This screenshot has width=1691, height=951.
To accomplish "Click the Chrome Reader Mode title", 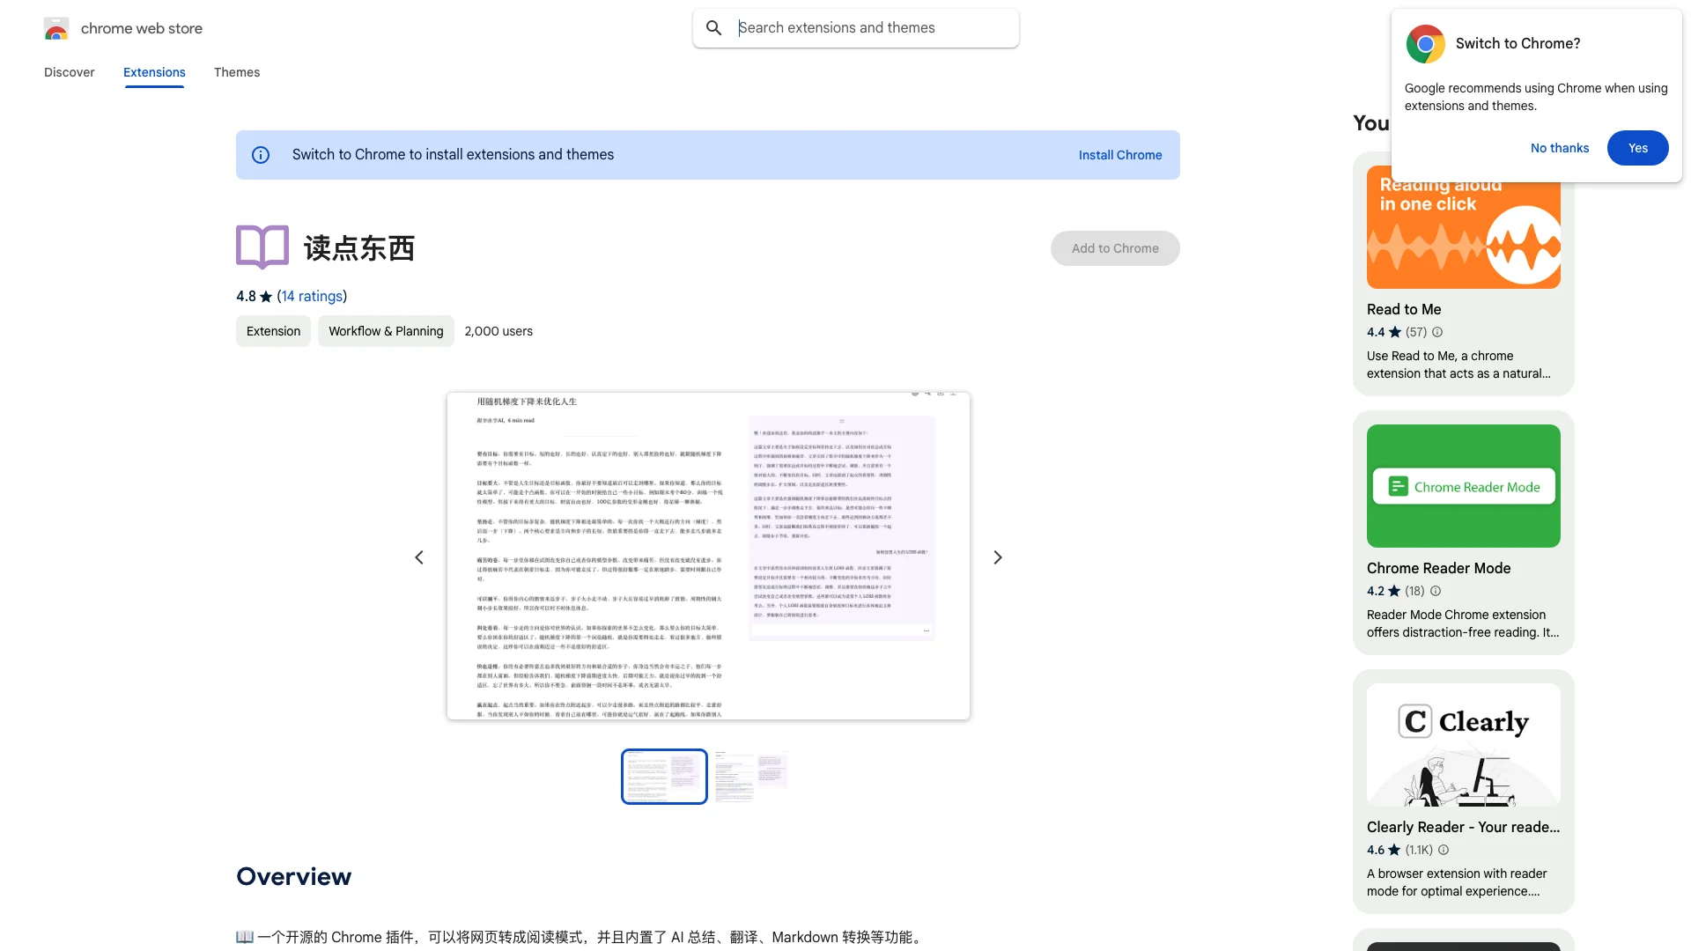I will tap(1439, 568).
